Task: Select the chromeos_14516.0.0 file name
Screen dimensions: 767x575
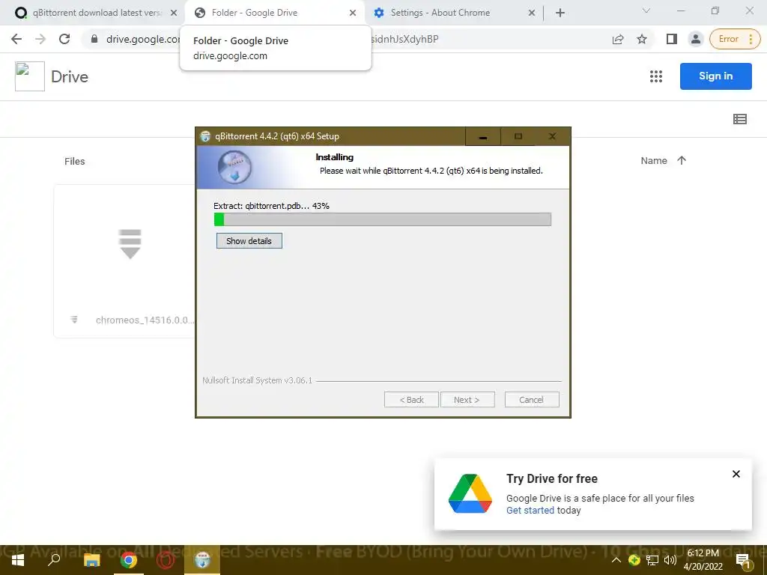Action: point(145,320)
